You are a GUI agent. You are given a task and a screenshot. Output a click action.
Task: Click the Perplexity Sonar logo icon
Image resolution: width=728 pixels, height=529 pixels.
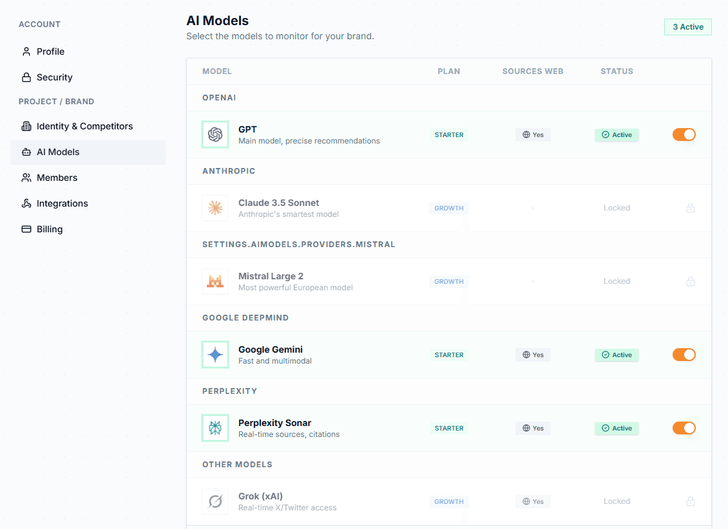215,428
